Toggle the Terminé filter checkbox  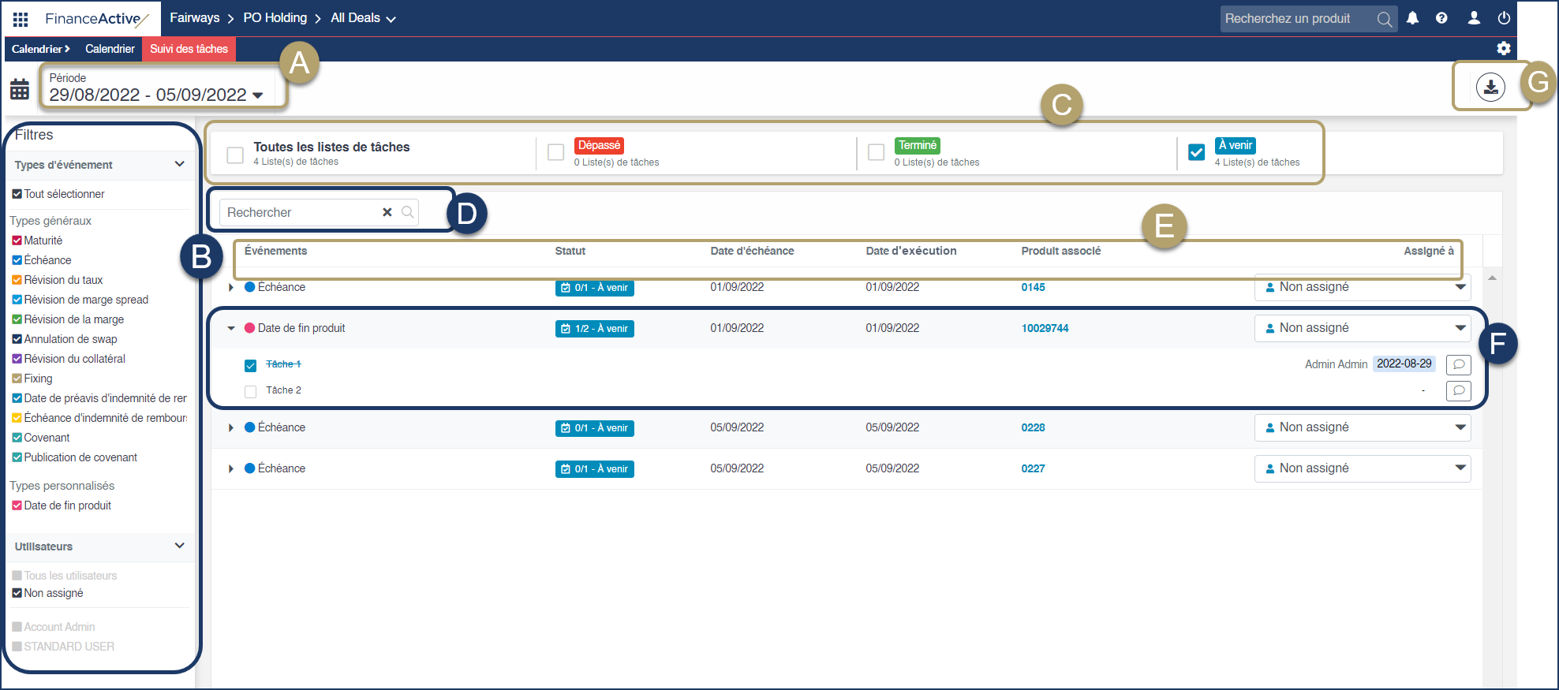click(876, 152)
